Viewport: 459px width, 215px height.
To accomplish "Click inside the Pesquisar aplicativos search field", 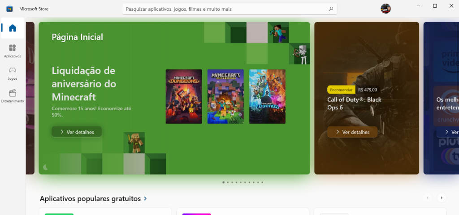I will click(224, 9).
